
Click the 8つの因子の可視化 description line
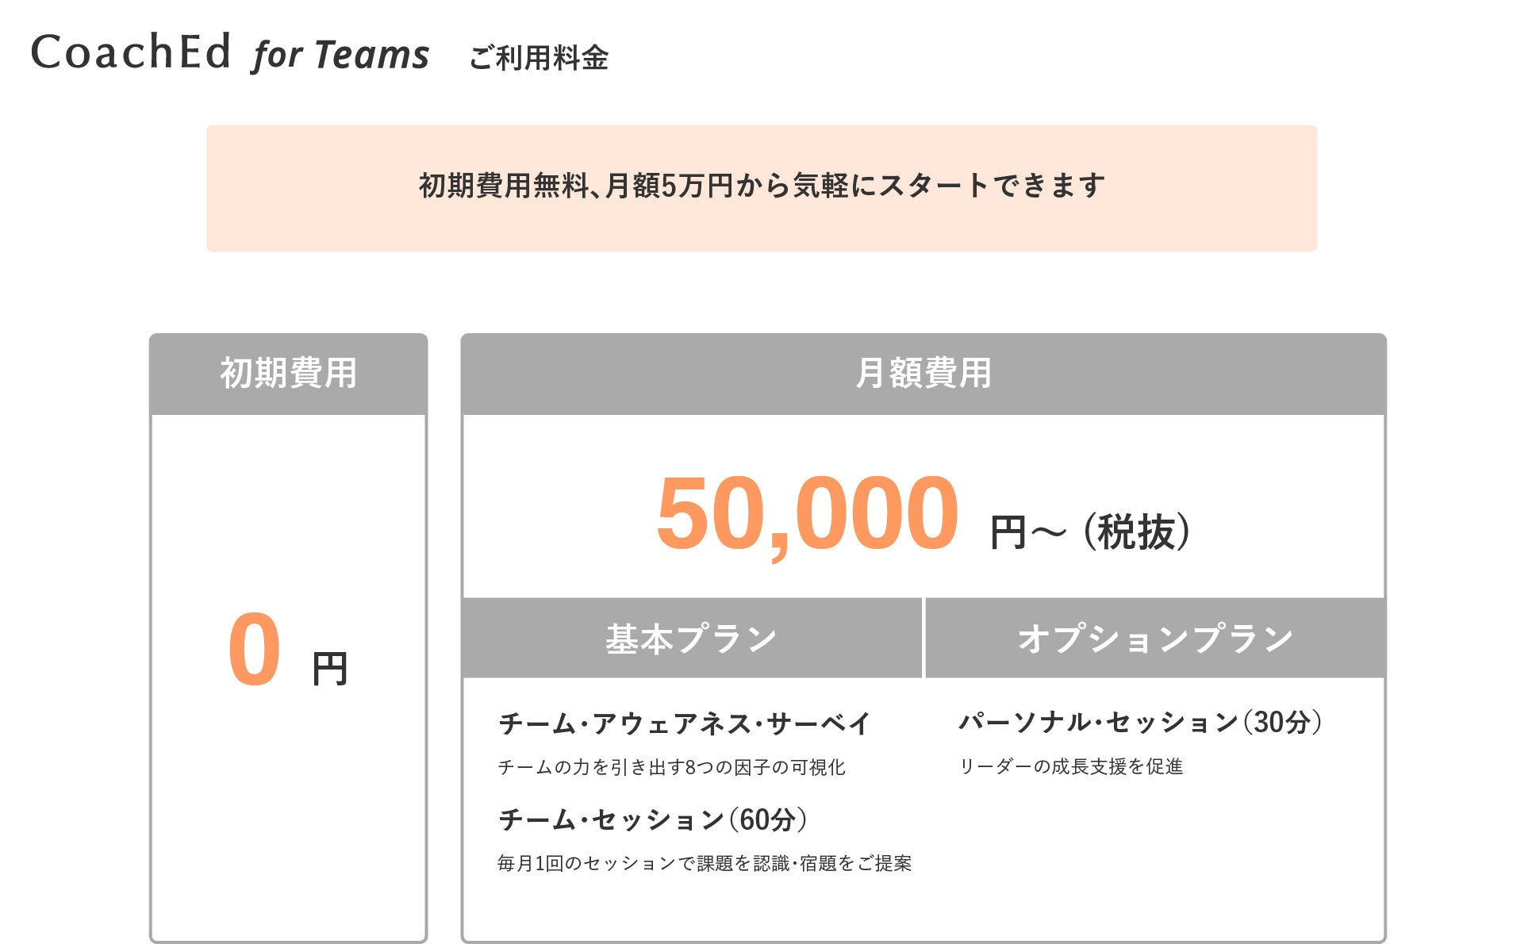(671, 767)
